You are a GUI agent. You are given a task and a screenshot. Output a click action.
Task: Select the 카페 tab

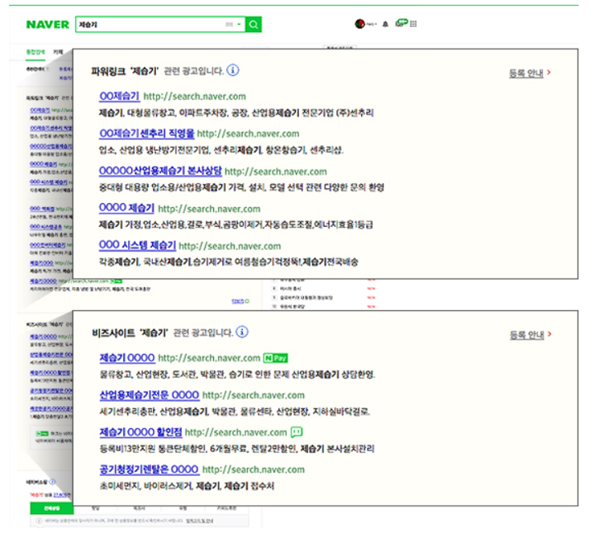tap(58, 52)
